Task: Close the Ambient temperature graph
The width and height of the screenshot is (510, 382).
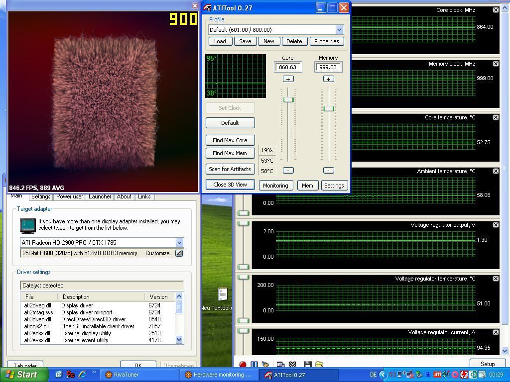Action: pos(496,171)
